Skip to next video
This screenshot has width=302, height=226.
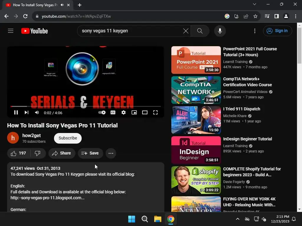click(27, 112)
